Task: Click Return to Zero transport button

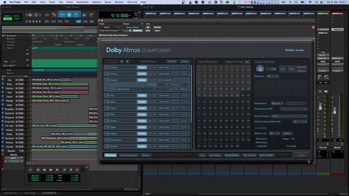Action: [x=38, y=169]
